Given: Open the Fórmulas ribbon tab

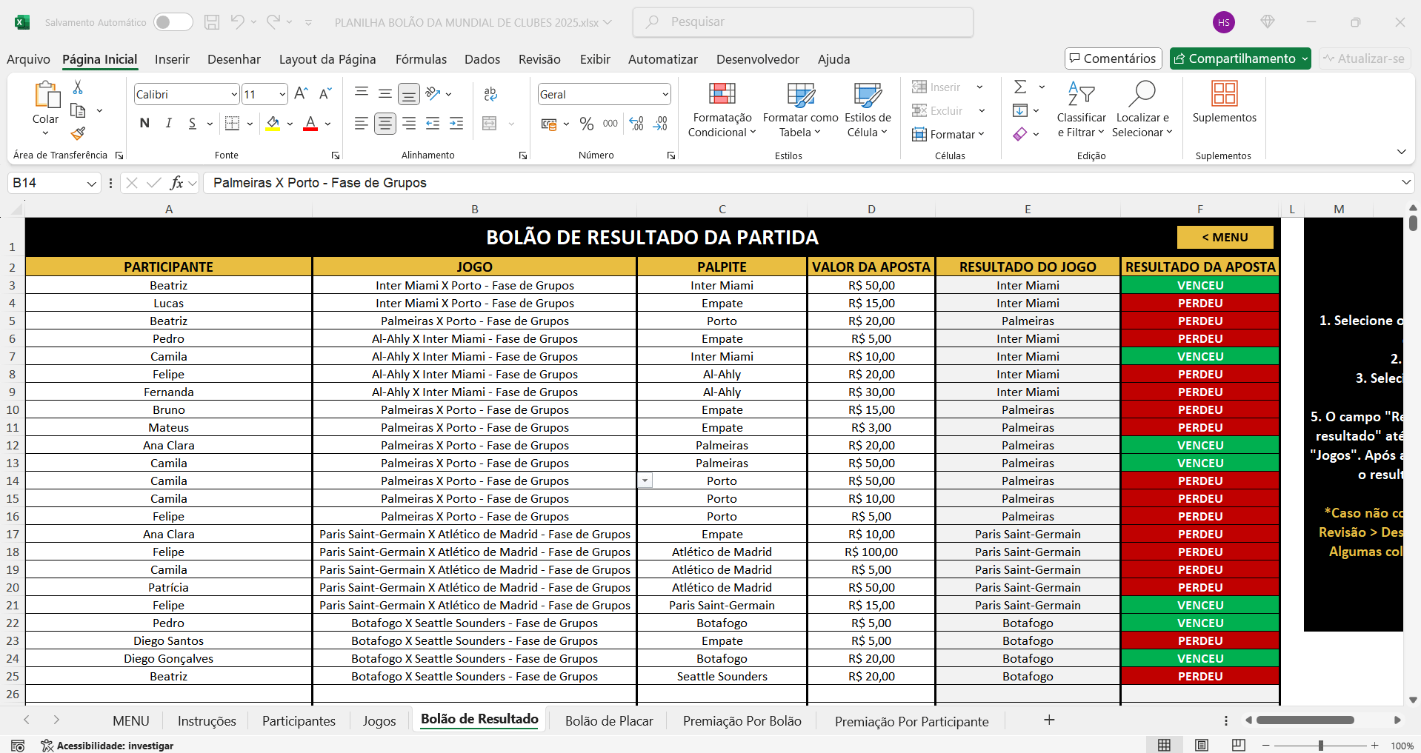Looking at the screenshot, I should [421, 59].
